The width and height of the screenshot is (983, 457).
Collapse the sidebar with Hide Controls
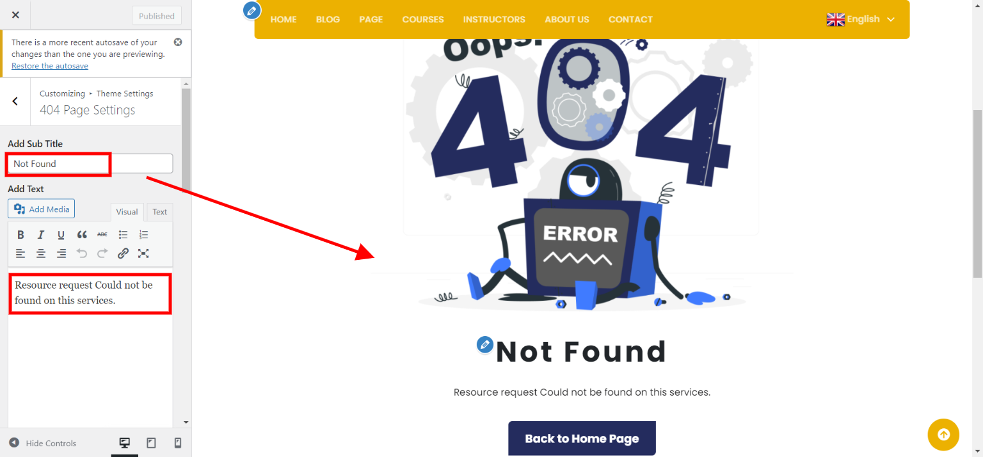[x=42, y=443]
